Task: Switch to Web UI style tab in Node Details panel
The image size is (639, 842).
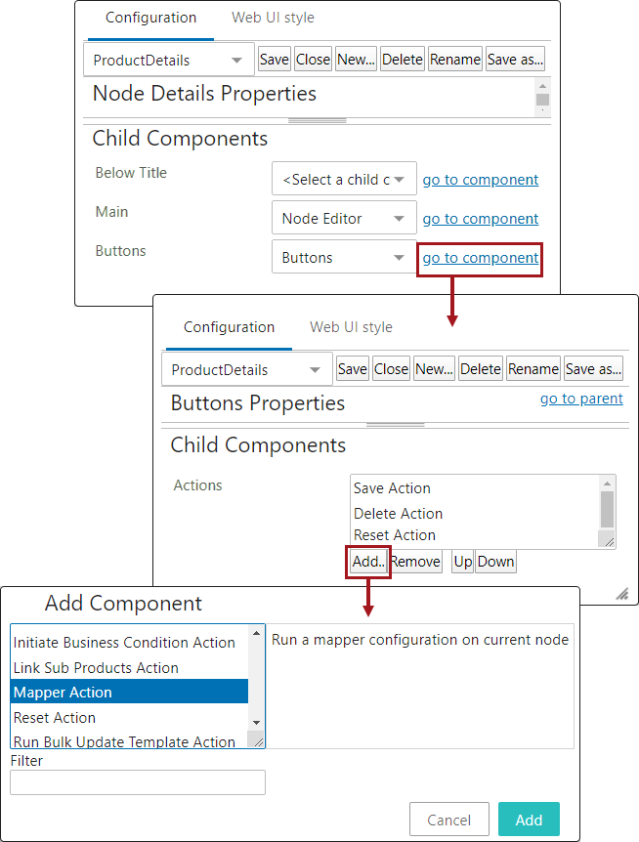Action: pyautogui.click(x=273, y=18)
